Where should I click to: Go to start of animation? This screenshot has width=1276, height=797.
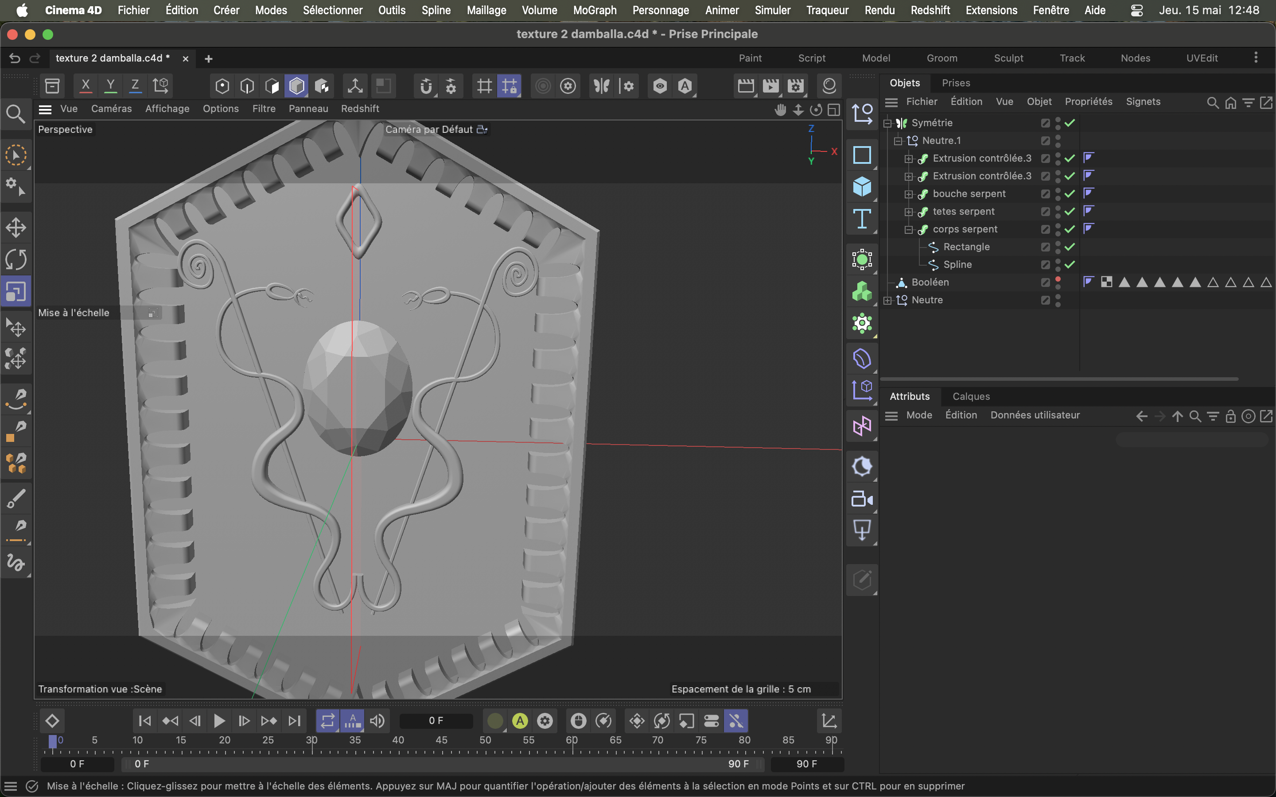(x=144, y=720)
